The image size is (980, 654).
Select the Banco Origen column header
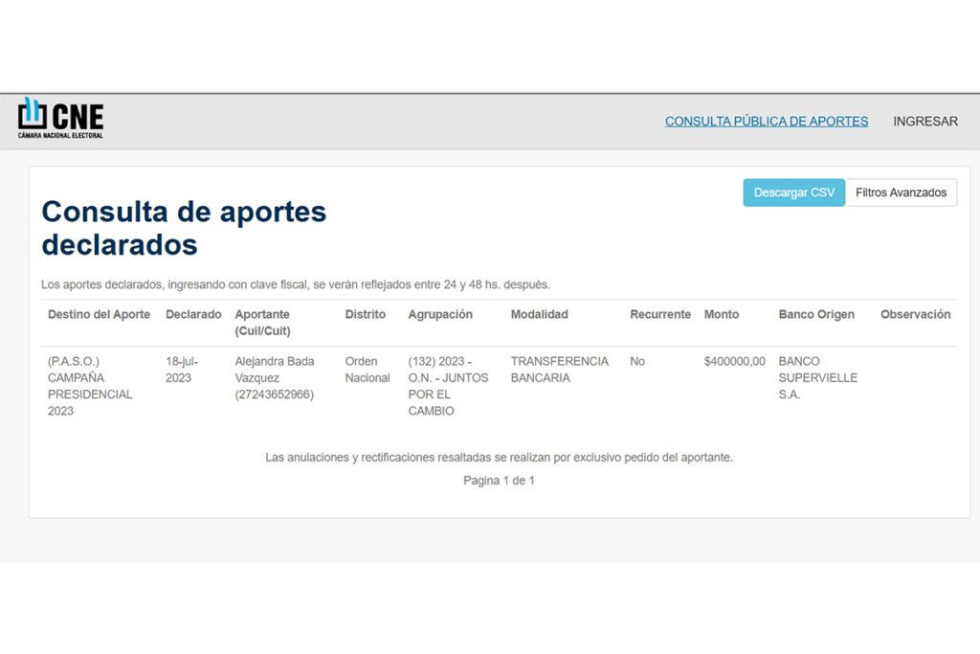[816, 314]
